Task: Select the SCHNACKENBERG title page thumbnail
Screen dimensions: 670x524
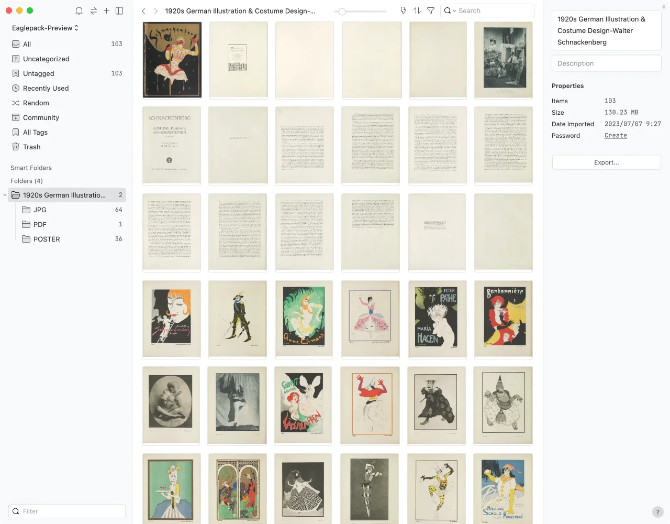Action: click(172, 146)
